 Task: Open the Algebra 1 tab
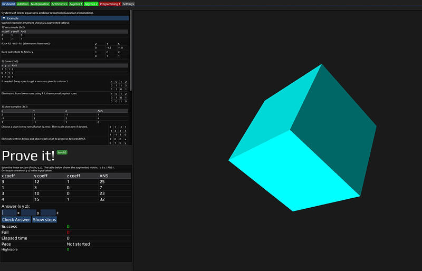pos(76,4)
